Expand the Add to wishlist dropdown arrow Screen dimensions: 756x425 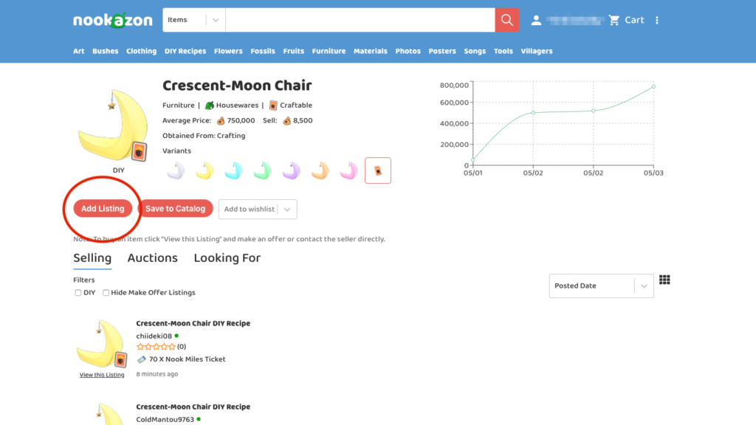point(287,209)
